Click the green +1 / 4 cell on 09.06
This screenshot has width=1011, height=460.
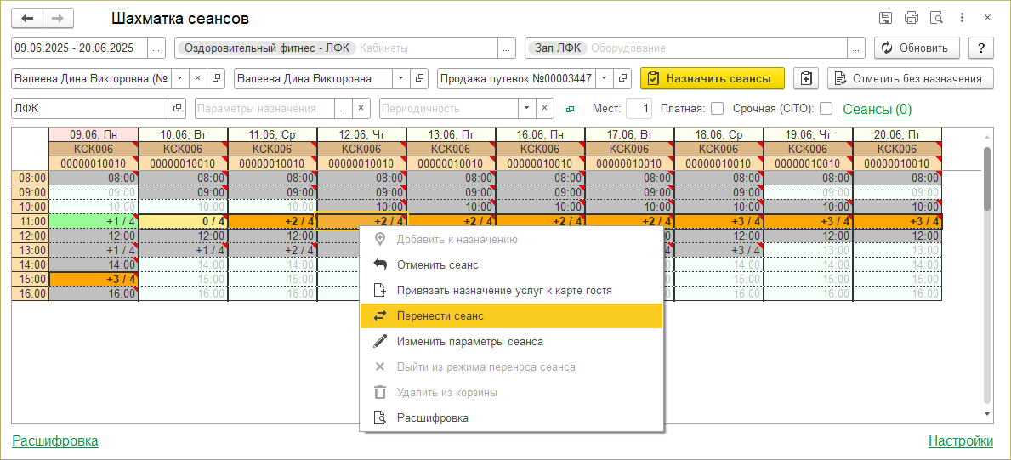(94, 222)
